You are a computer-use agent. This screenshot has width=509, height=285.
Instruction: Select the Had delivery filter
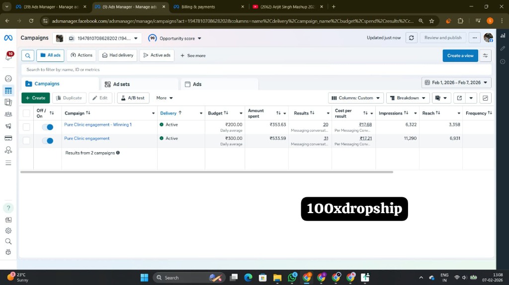[x=118, y=56]
